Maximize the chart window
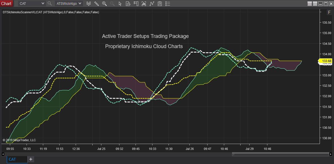 click(x=326, y=4)
